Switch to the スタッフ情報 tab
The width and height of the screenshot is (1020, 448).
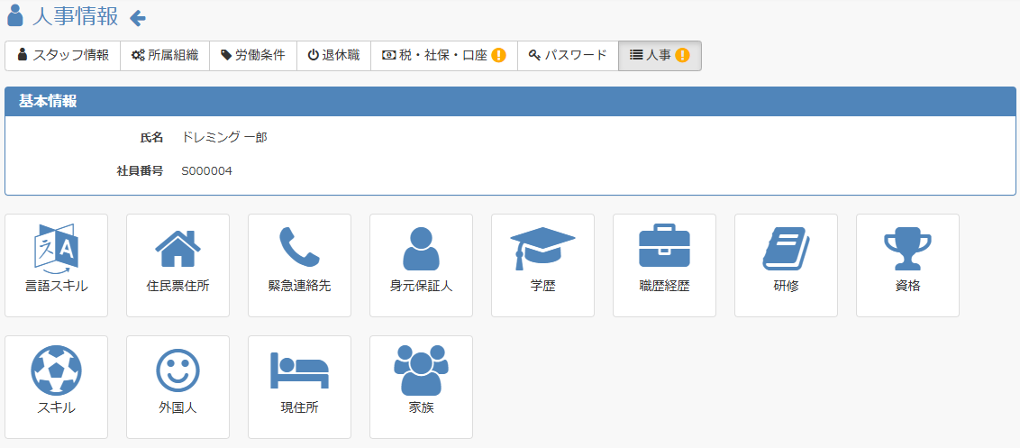pos(63,56)
